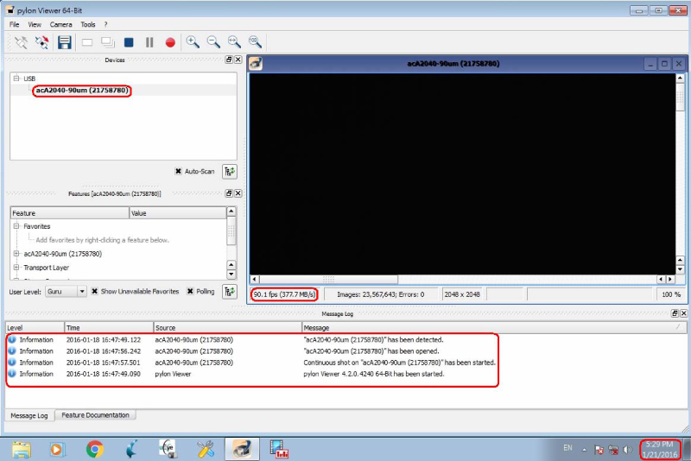Click the Save image toolbar icon
Image resolution: width=691 pixels, height=461 pixels.
pyautogui.click(x=65, y=41)
